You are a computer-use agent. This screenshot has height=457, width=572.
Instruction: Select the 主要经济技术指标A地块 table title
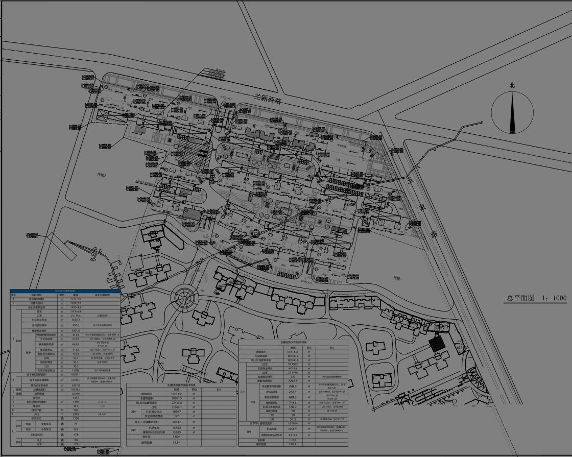click(x=181, y=384)
